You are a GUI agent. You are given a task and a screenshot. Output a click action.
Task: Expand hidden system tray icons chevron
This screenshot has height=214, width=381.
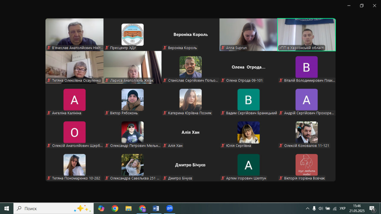point(307,208)
